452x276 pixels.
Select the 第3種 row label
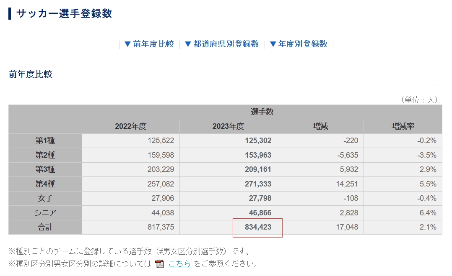(x=45, y=170)
